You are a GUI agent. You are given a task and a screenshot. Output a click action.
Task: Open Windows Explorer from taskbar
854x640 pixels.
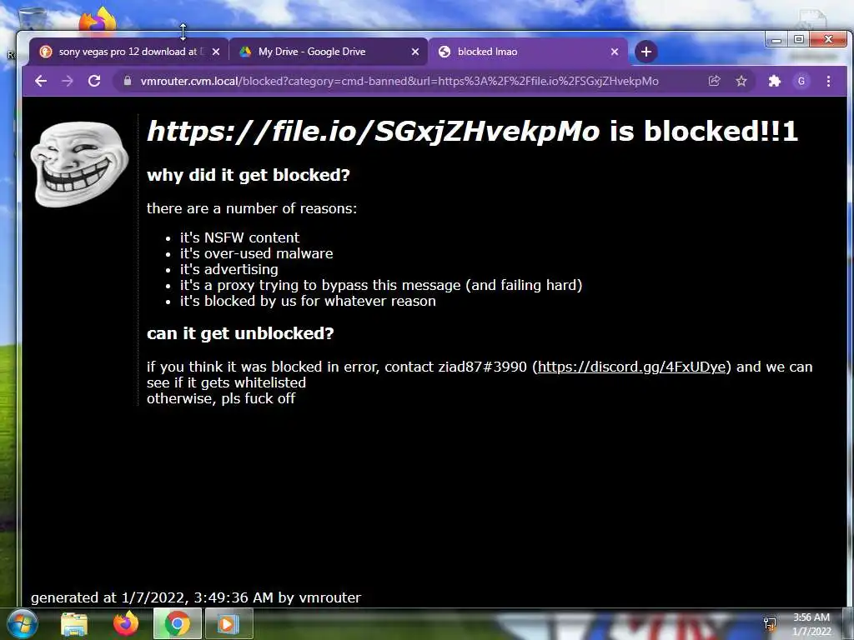pos(74,623)
